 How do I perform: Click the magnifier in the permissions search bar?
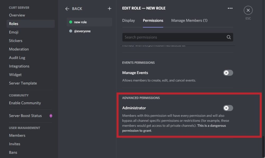pos(228,37)
